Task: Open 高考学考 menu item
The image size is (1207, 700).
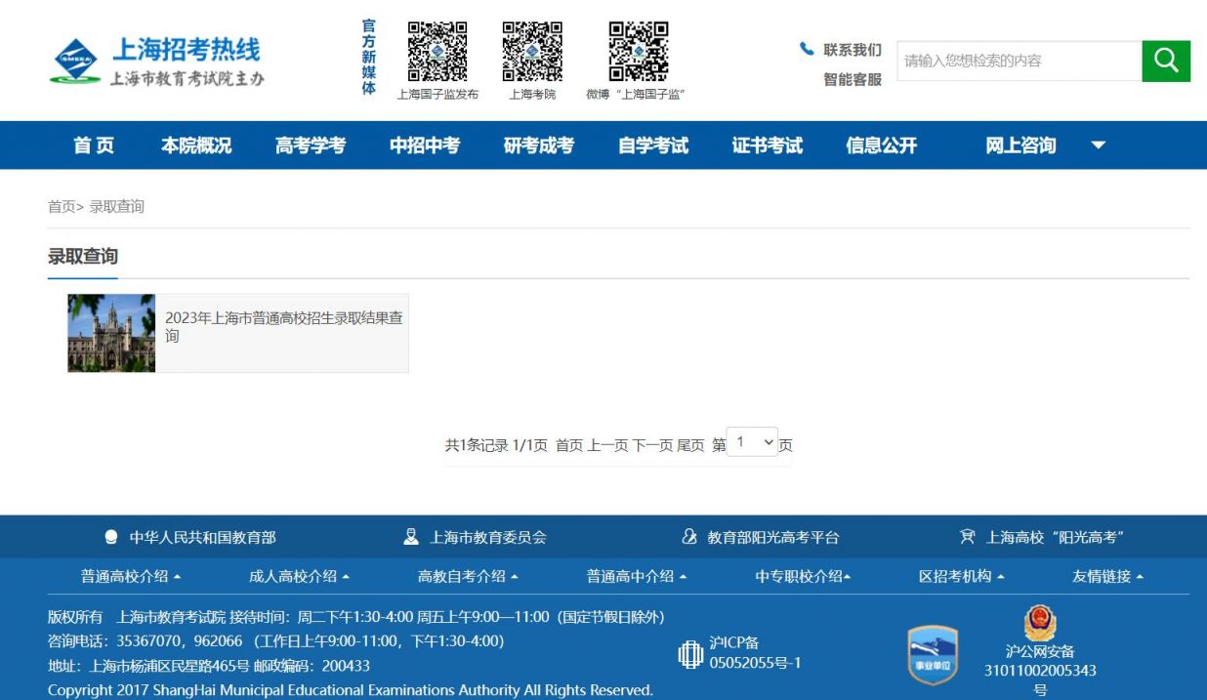Action: (x=311, y=145)
